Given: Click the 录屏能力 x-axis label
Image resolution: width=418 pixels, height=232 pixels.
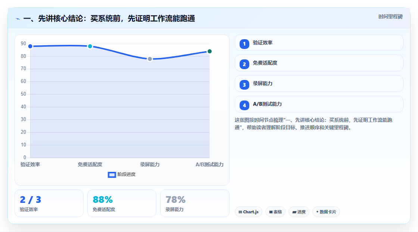Looking at the screenshot, I should click(x=150, y=165).
